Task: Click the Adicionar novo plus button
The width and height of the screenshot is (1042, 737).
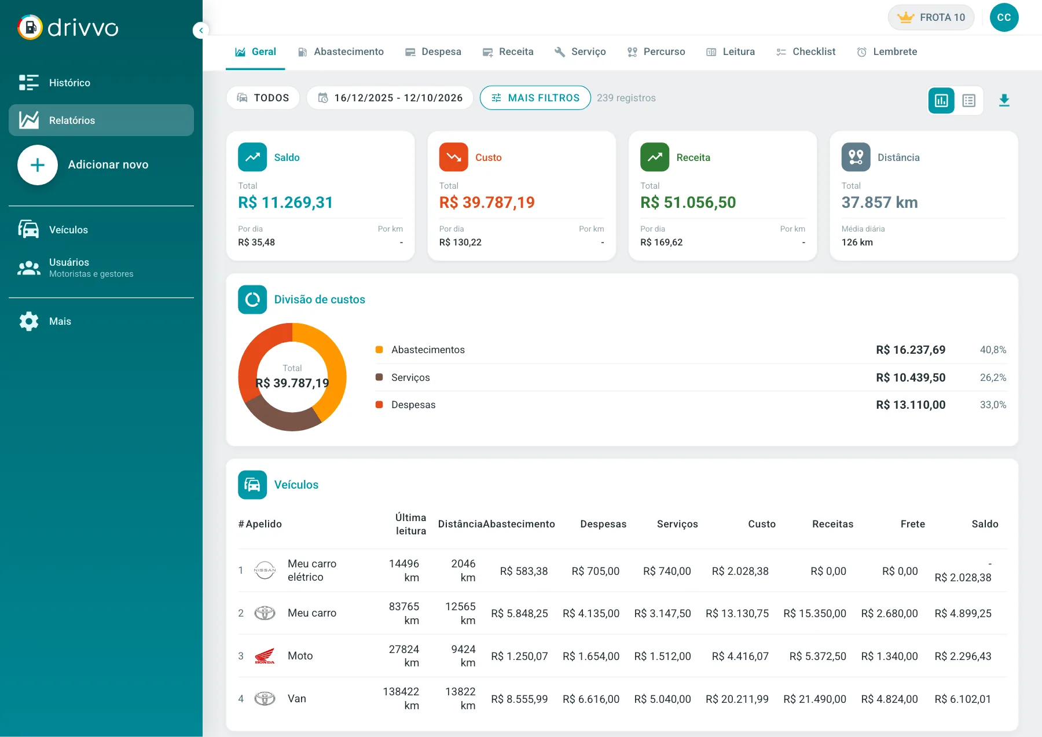Action: point(38,165)
